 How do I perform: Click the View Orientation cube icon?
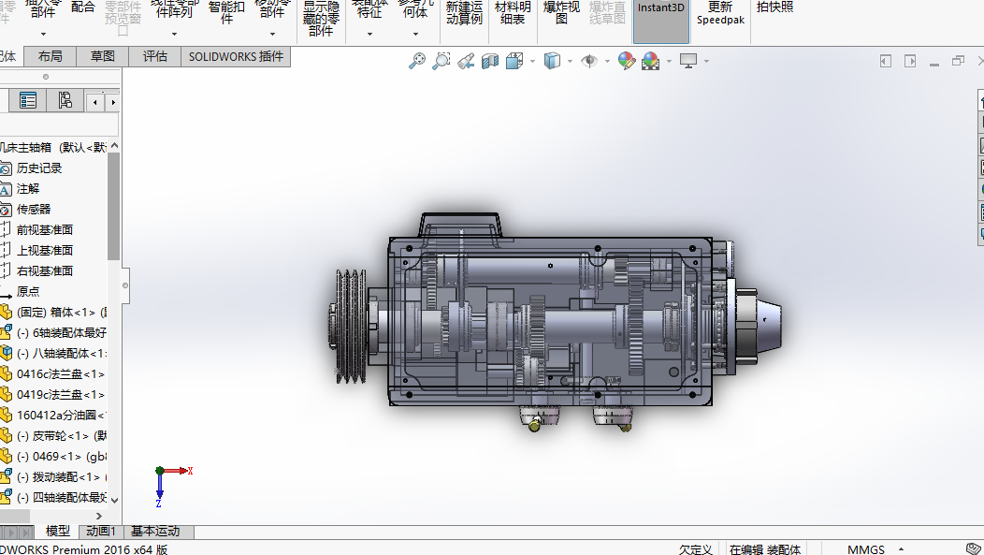pos(514,61)
